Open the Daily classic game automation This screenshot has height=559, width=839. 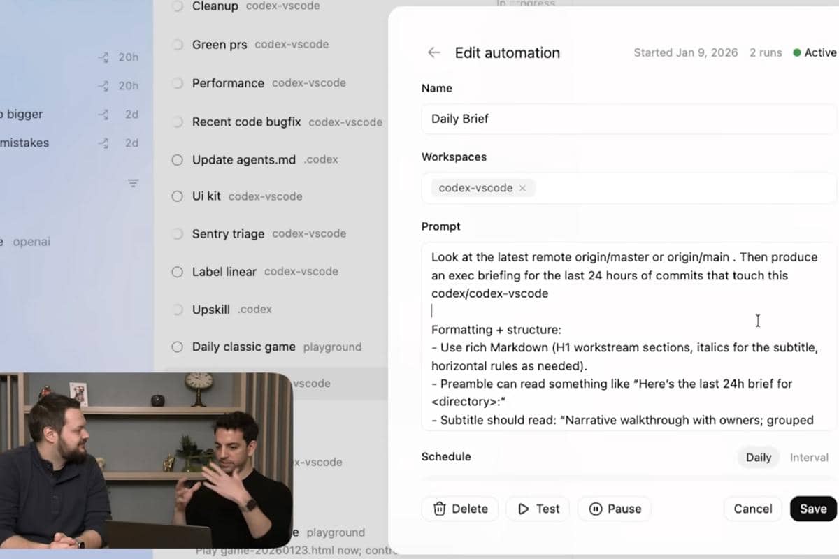[243, 347]
